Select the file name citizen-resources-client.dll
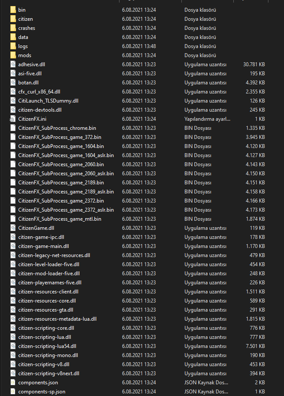 tap(48, 292)
